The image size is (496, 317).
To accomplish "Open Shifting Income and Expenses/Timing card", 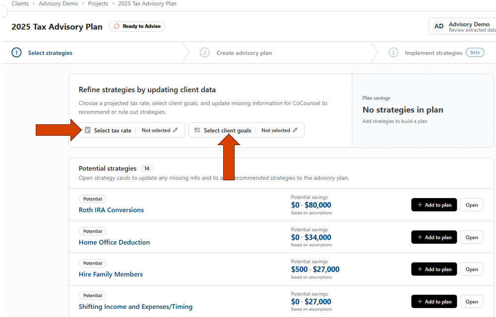I will [x=471, y=302].
